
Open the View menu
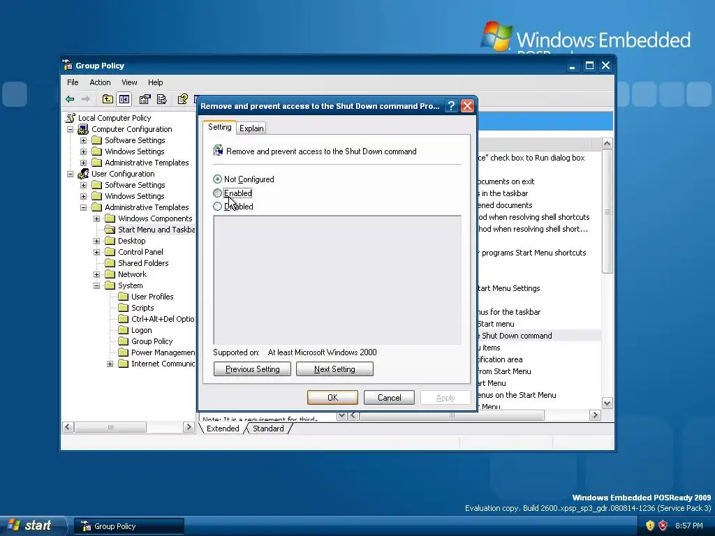[x=129, y=82]
